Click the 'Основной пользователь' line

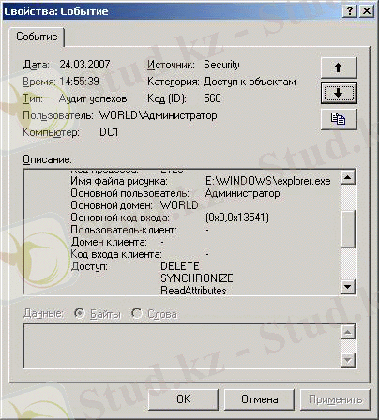click(x=175, y=193)
